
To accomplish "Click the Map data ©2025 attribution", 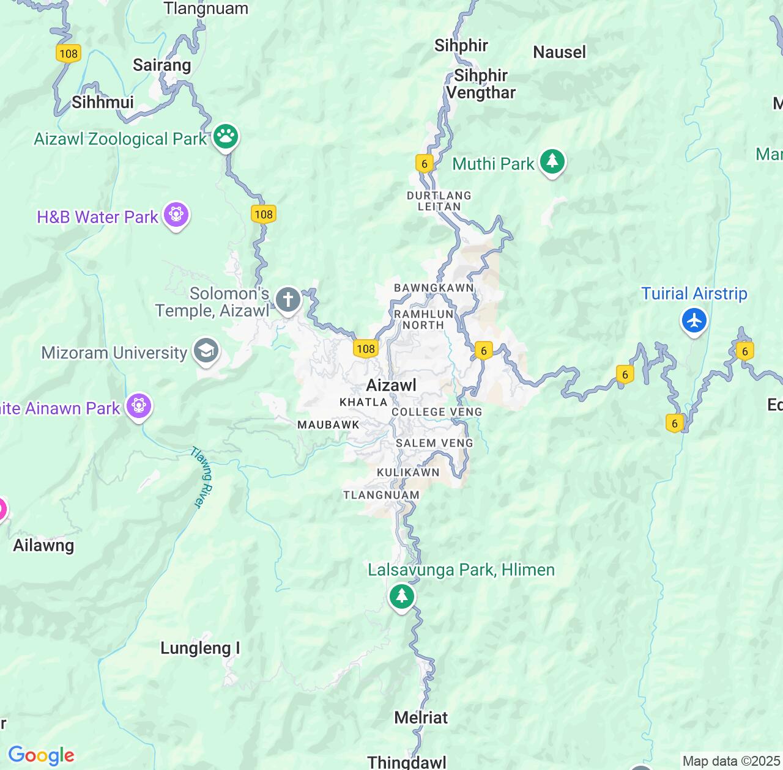I will pos(731,761).
